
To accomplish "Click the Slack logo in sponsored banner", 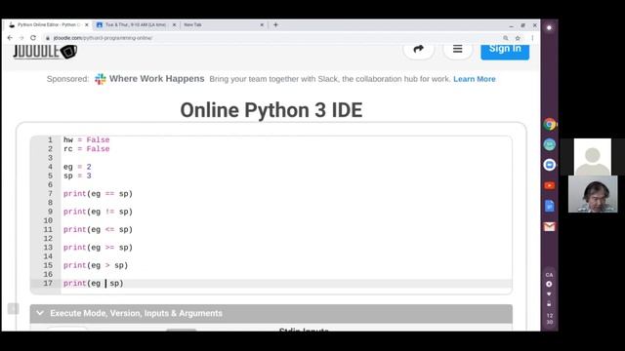I will point(100,79).
